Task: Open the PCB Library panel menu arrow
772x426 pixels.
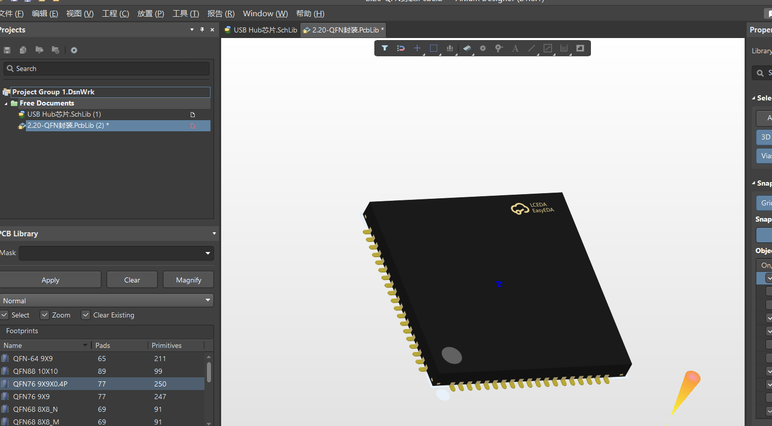Action: [214, 234]
